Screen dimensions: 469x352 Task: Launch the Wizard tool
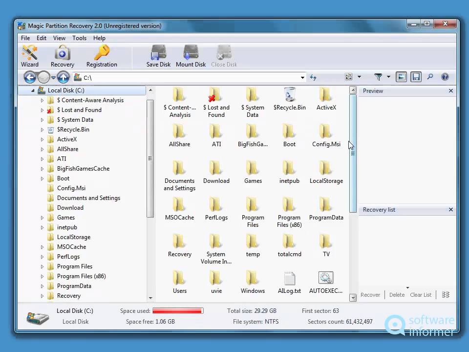tap(30, 56)
